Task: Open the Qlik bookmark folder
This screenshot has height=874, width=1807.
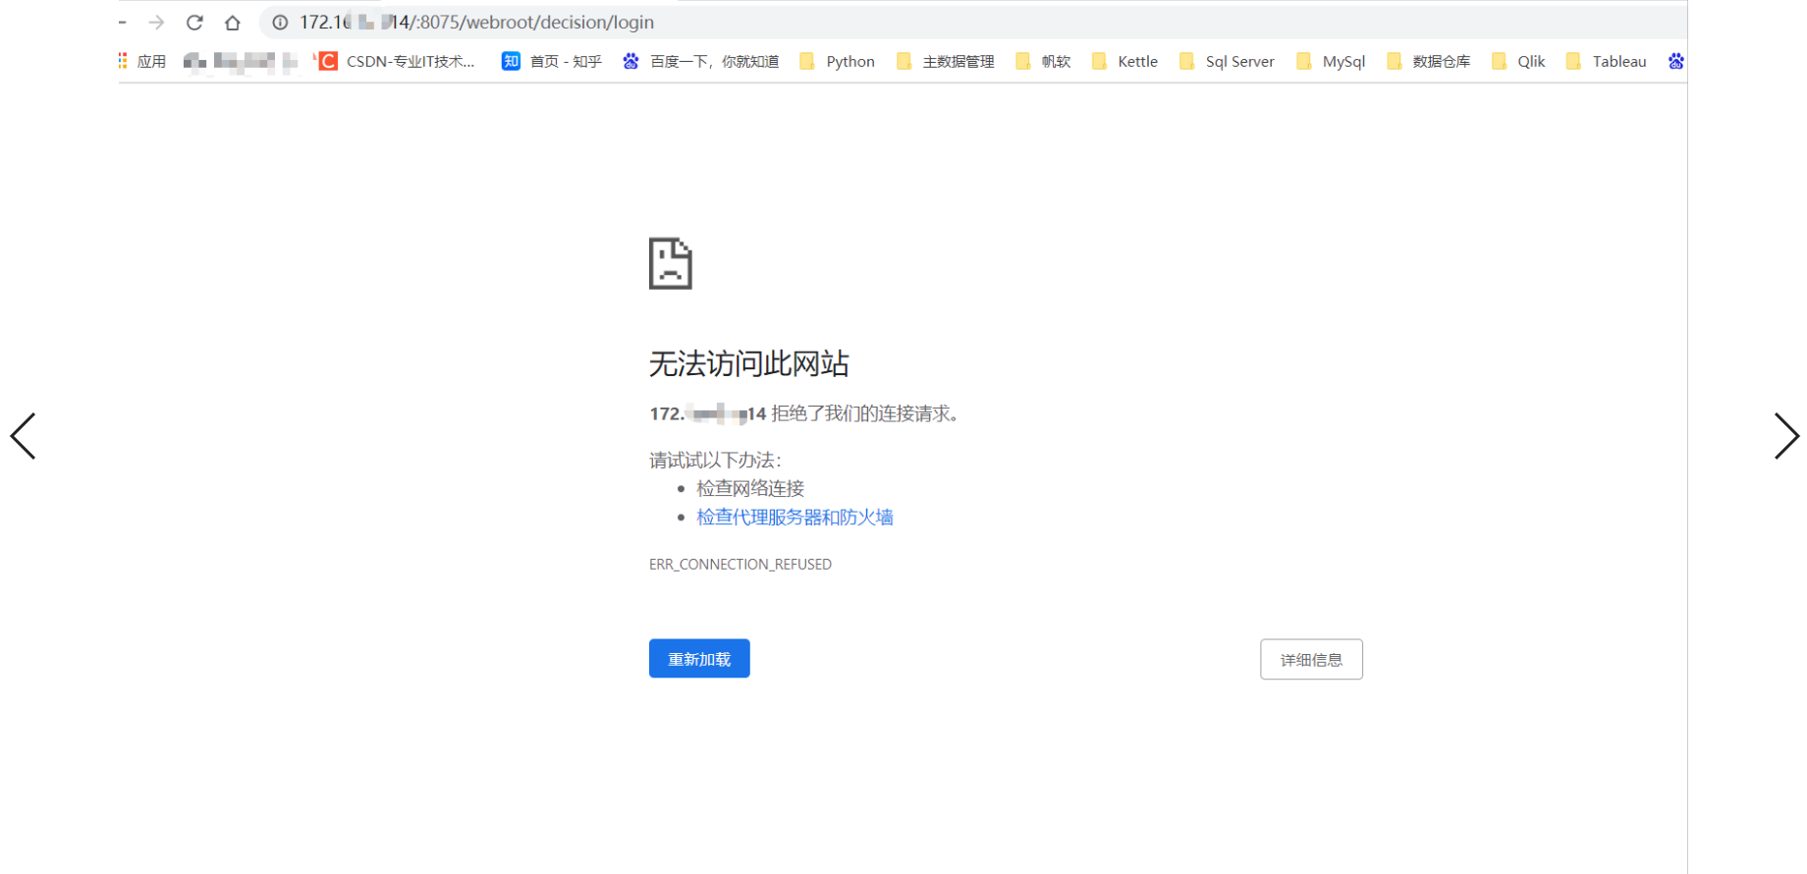Action: 1518,61
